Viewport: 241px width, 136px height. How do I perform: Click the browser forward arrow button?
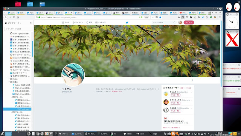(10, 17)
